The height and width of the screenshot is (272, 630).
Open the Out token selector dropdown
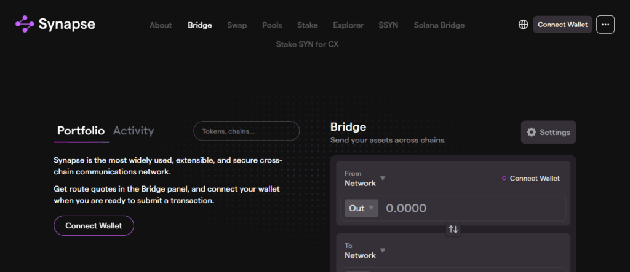(x=361, y=208)
